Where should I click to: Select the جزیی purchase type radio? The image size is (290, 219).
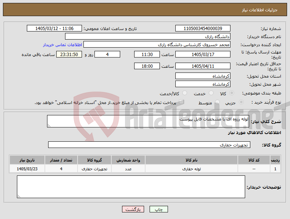pos(241,102)
